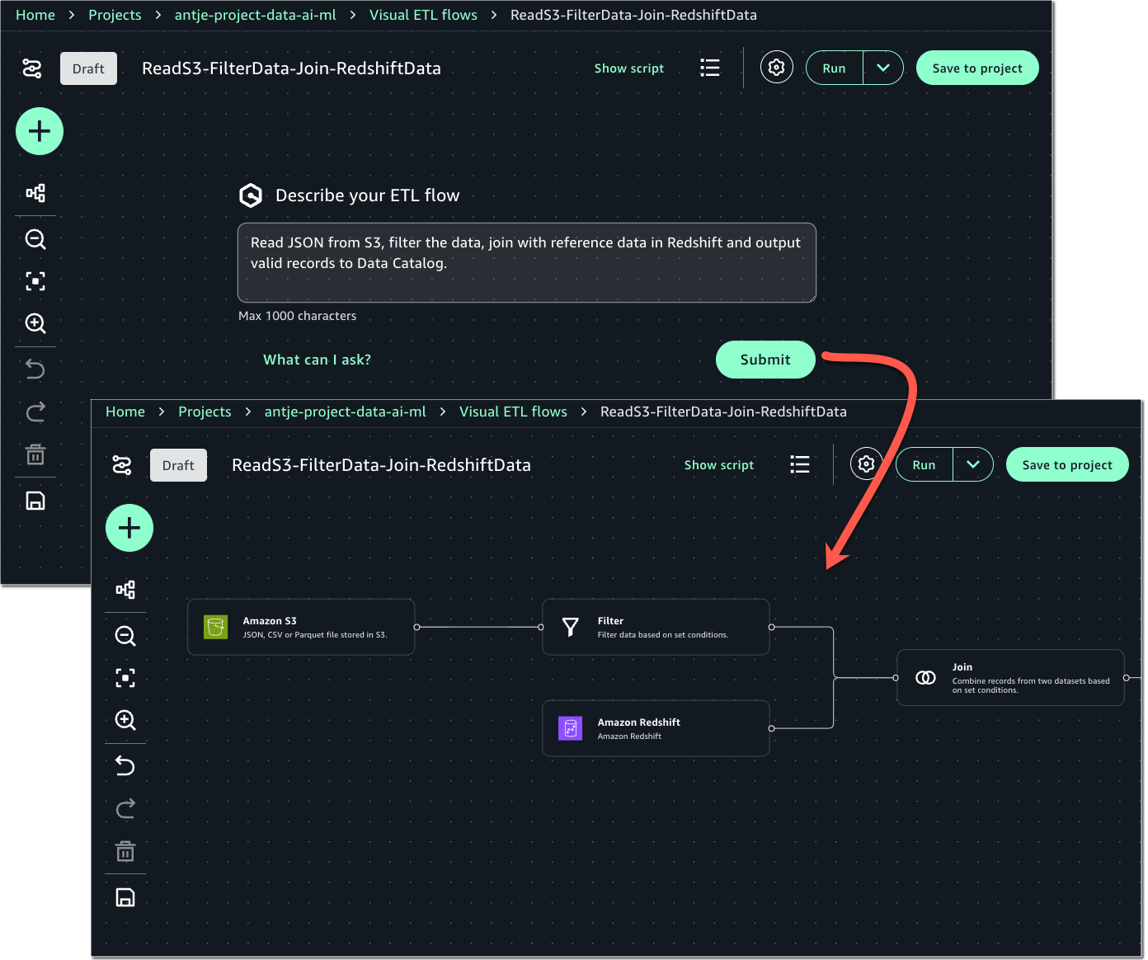Zoom in the canvas in the back window
The height and width of the screenshot is (960, 1148).
(x=35, y=323)
